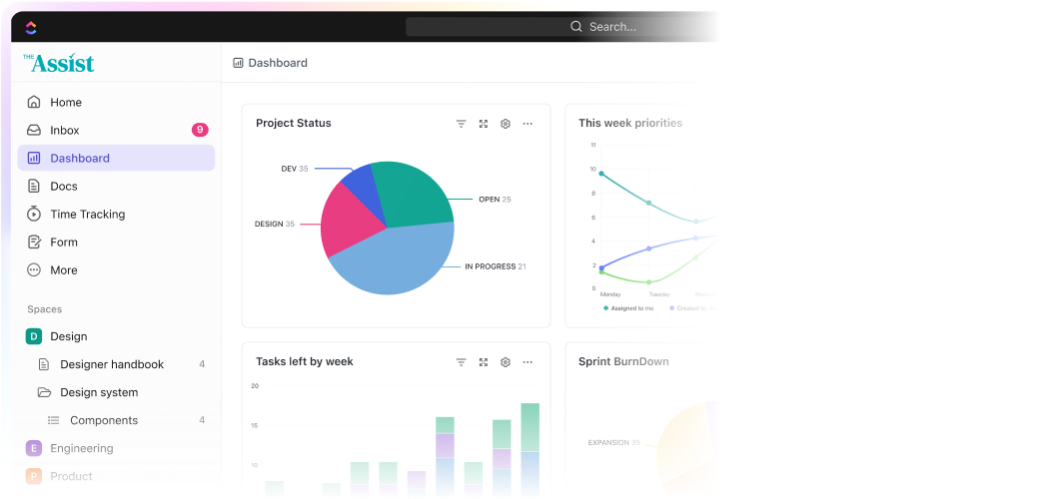Click the OPEN 25 pie label
Image resolution: width=1059 pixels, height=499 pixels.
[x=496, y=200]
